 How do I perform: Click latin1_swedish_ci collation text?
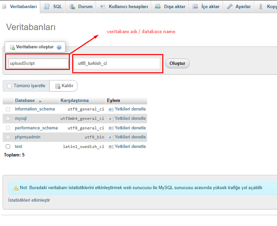(84, 147)
